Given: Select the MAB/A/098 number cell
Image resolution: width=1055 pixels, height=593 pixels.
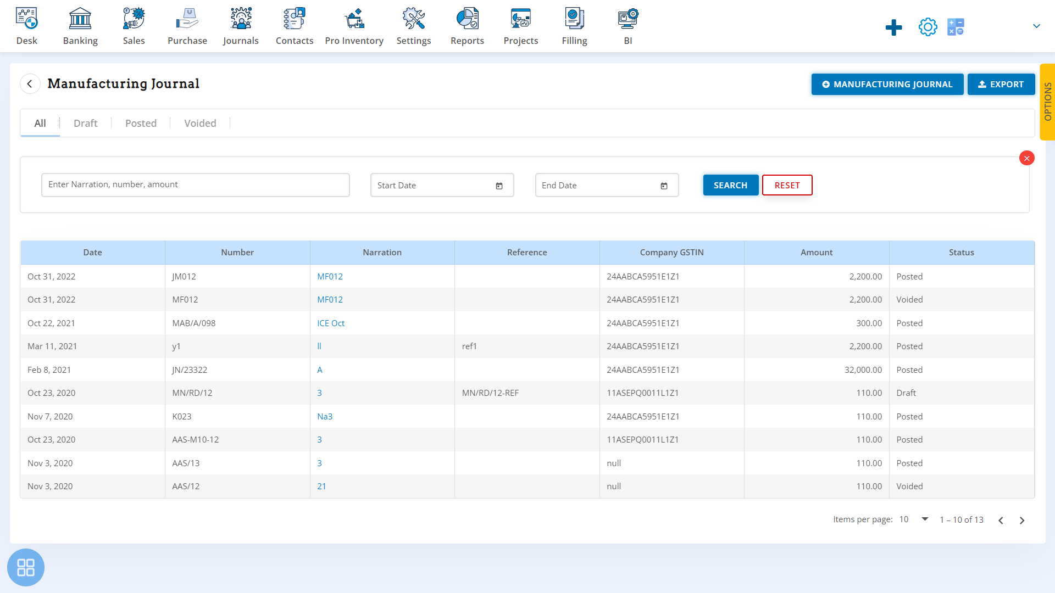Looking at the screenshot, I should coord(237,323).
